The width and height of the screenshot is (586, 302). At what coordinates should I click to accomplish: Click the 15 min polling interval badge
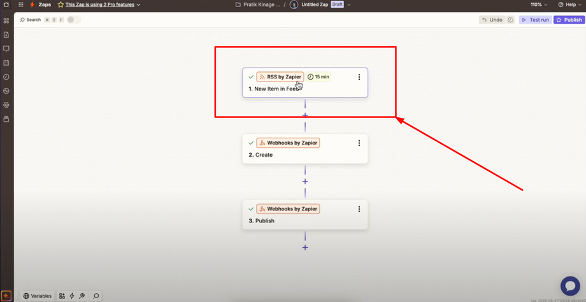tap(318, 77)
